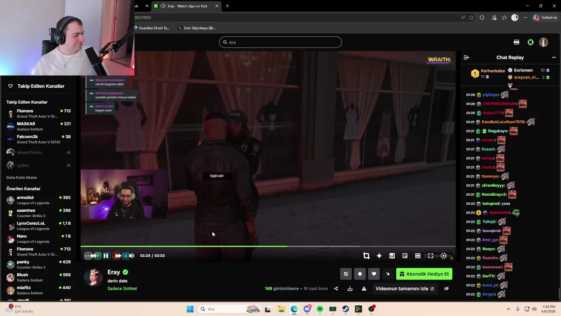The height and width of the screenshot is (316, 561).
Task: Click the Sohbet et Copilot button
Action: coord(545,18)
